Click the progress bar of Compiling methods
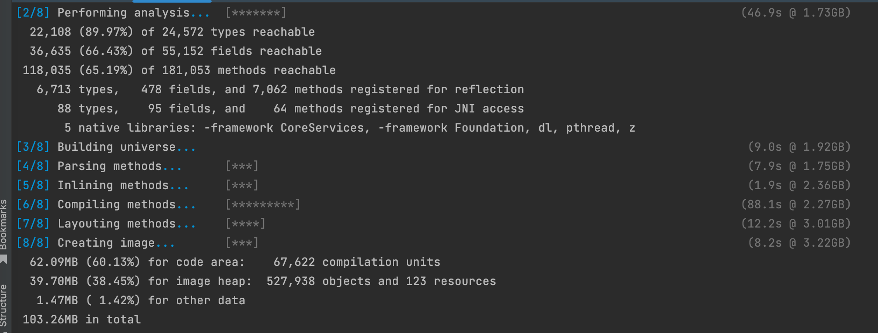 (x=263, y=204)
